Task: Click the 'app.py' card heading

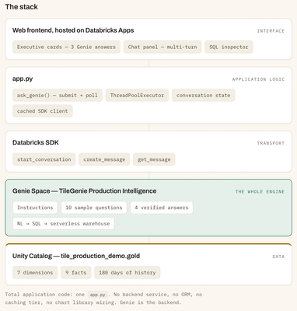Action: tap(23, 79)
